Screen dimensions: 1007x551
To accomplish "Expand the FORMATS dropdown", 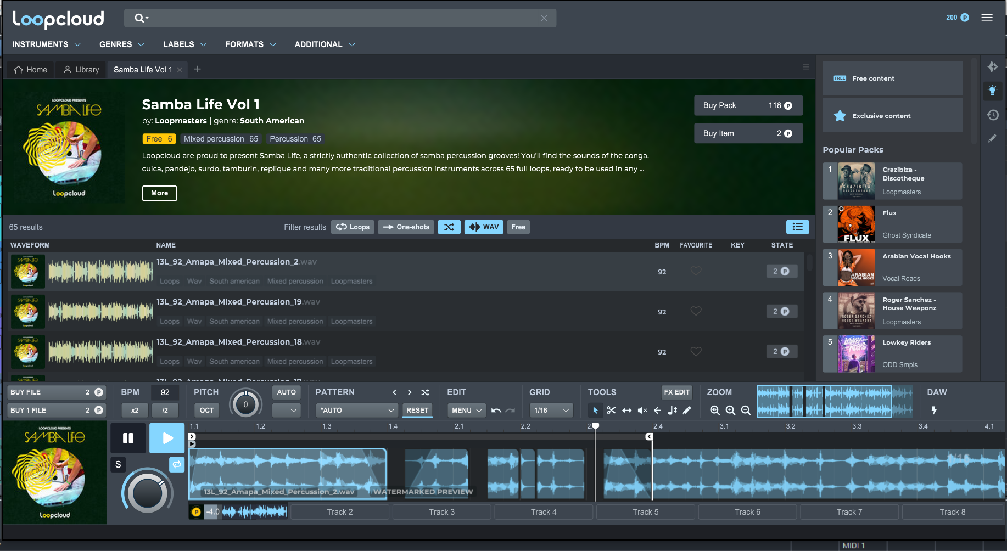I will (x=250, y=44).
